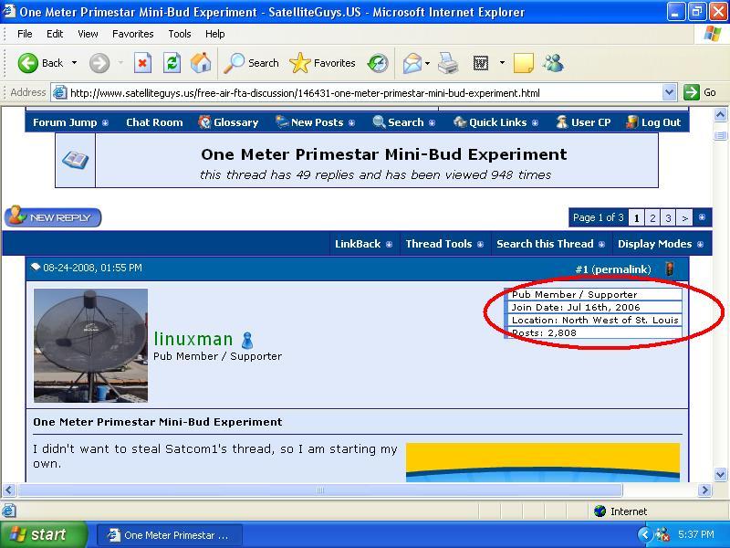Click the NEW REPLY button

point(53,216)
